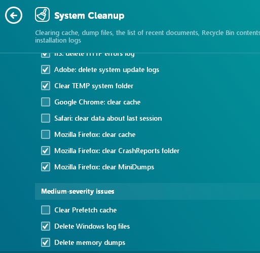The image size is (260, 253).
Task: Uncheck Mozilla Firefox: clear CrashReports folder
Action: pos(46,151)
